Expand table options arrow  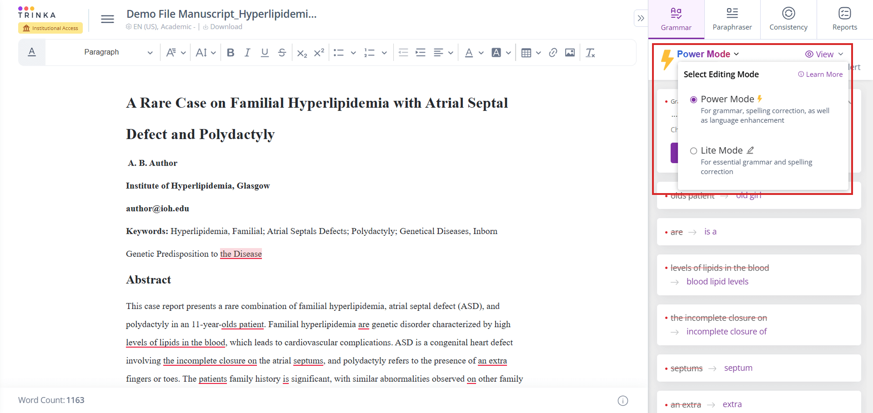tap(538, 53)
